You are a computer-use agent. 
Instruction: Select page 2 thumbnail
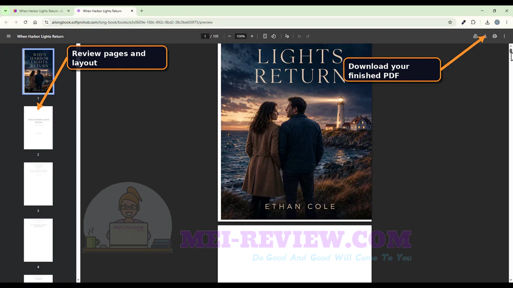tap(38, 127)
